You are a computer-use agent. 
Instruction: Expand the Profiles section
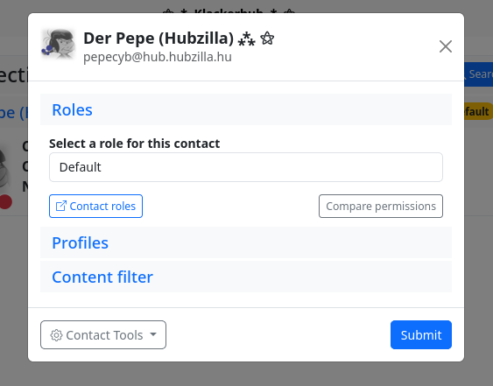click(81, 242)
